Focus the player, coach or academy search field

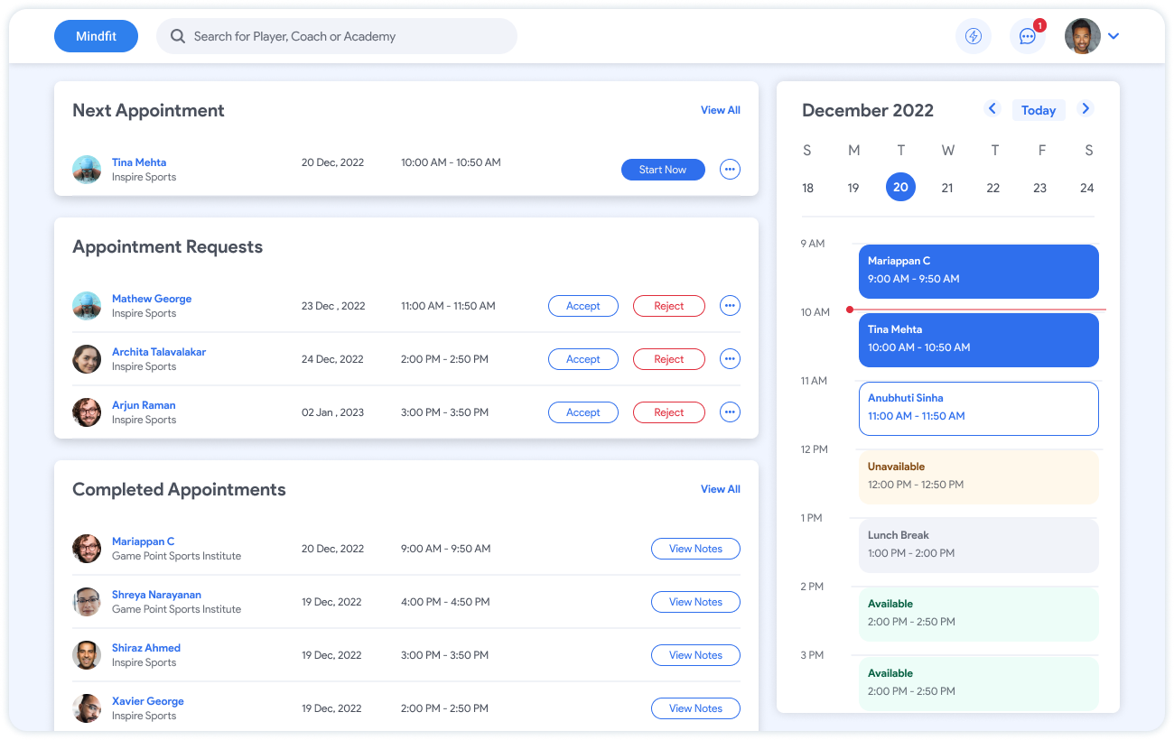337,36
